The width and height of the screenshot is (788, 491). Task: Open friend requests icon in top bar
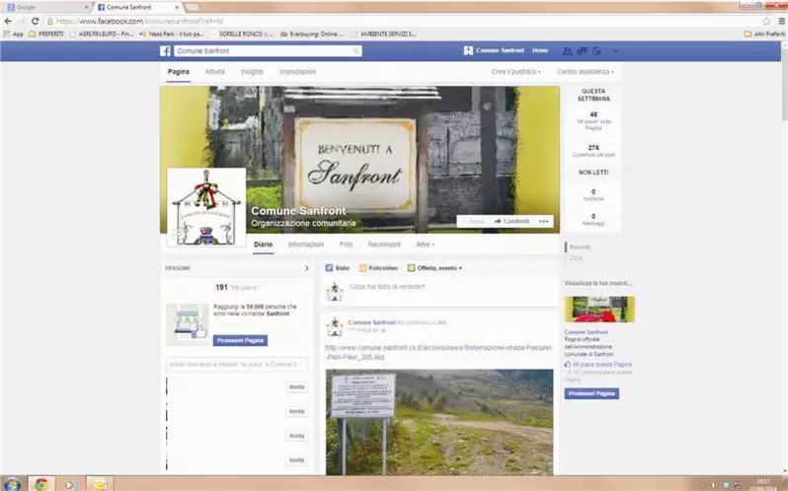567,50
